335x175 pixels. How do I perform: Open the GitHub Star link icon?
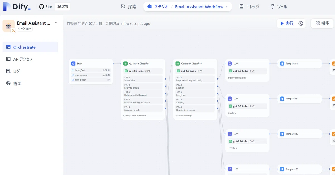coord(42,7)
